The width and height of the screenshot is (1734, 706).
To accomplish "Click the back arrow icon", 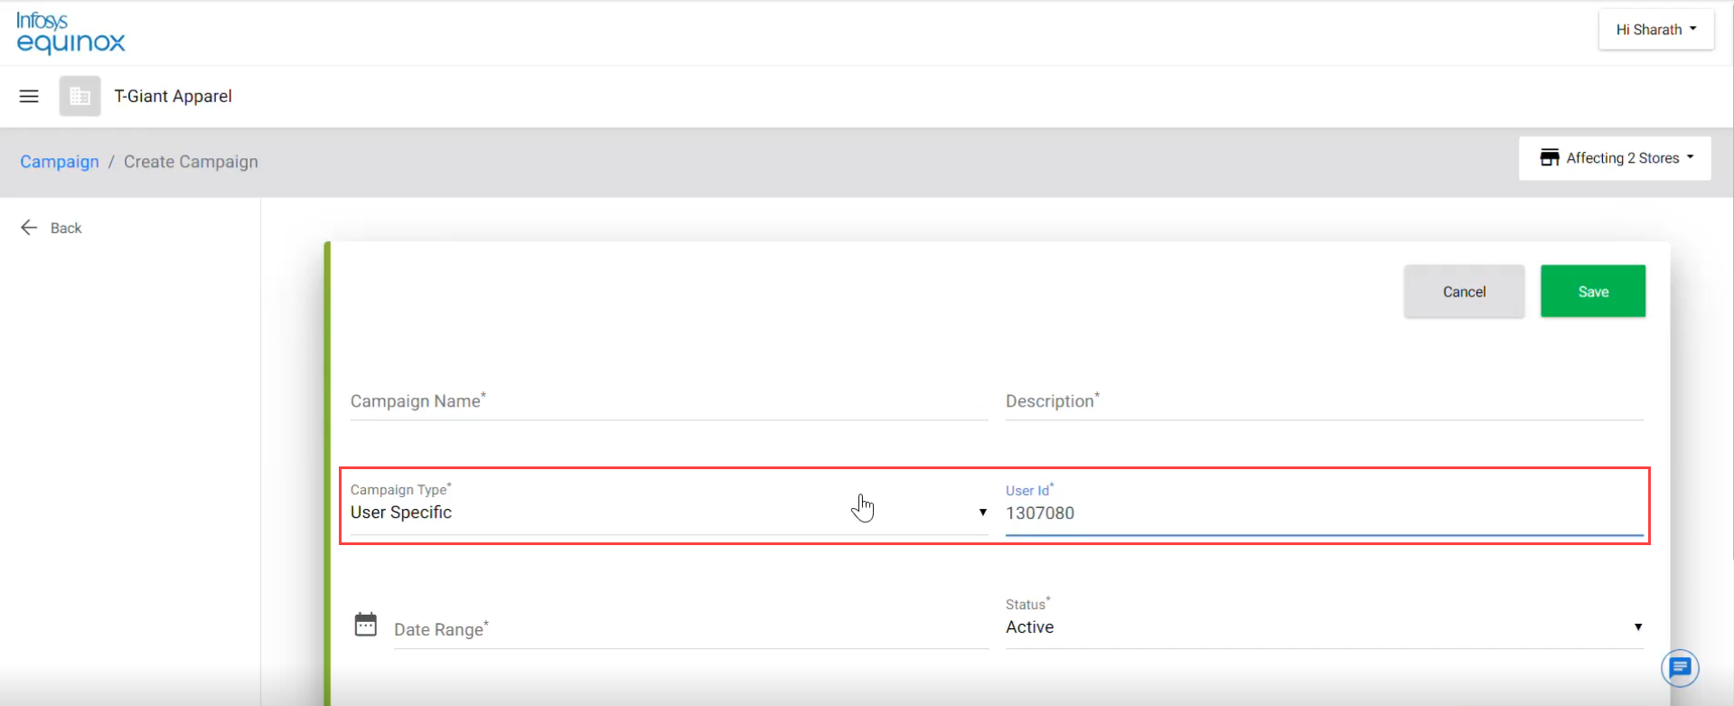I will 29,227.
